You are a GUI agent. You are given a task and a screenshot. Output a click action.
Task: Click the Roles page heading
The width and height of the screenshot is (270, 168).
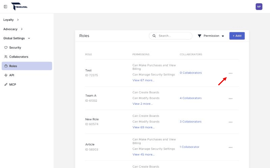coord(84,36)
